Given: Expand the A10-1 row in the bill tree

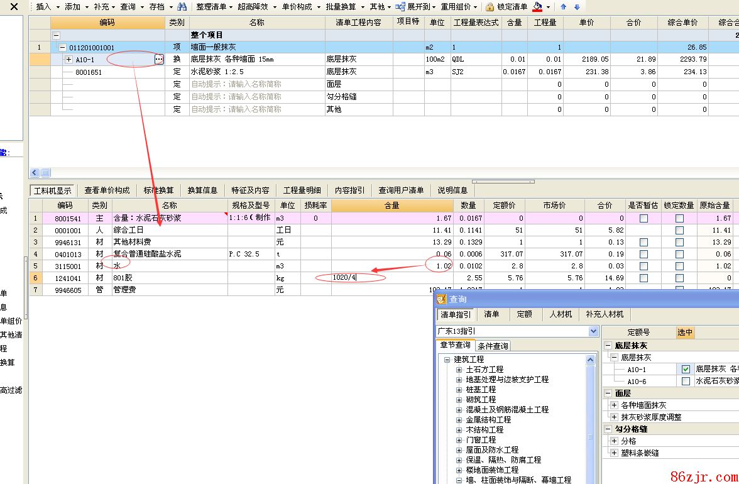Looking at the screenshot, I should pos(68,59).
